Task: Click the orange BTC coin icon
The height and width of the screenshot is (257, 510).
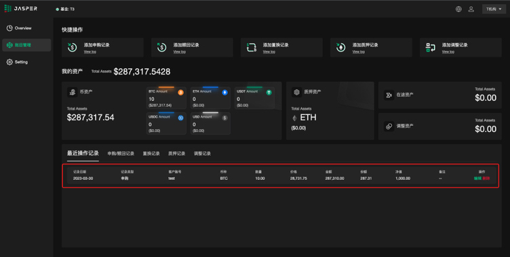Action: pos(180,93)
